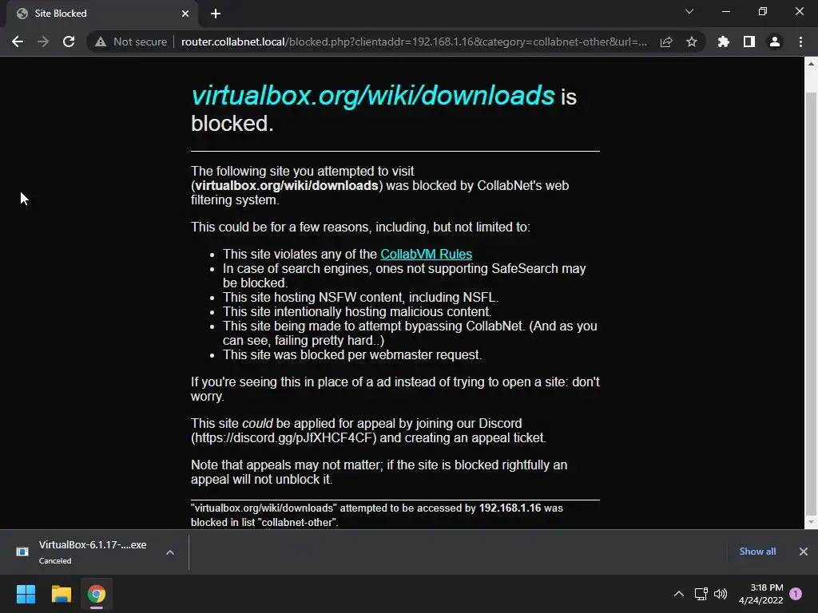
Task: Reload the blocked page
Action: coord(69,42)
